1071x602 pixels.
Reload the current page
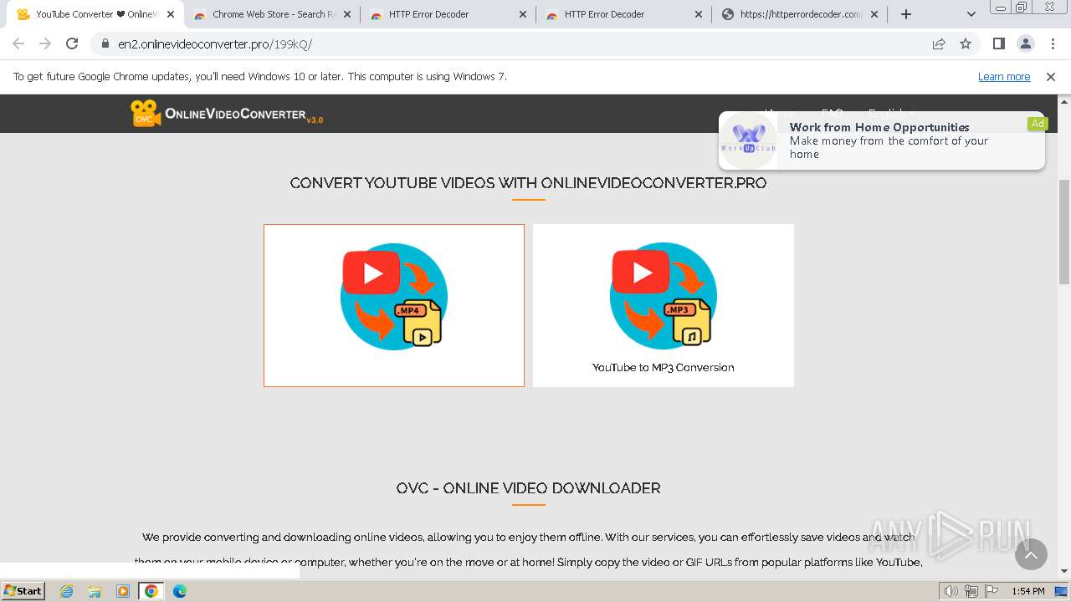coord(72,43)
